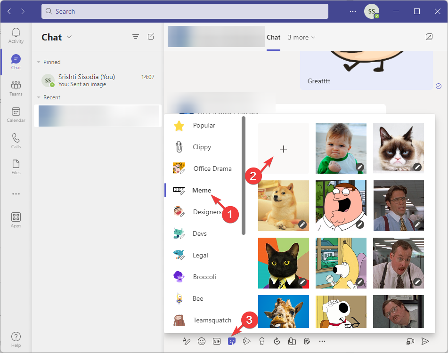Pick the grumpy cat meme
The width and height of the screenshot is (448, 353).
[399, 148]
